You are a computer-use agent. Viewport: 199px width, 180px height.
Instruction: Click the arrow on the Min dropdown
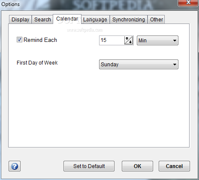[x=175, y=41]
